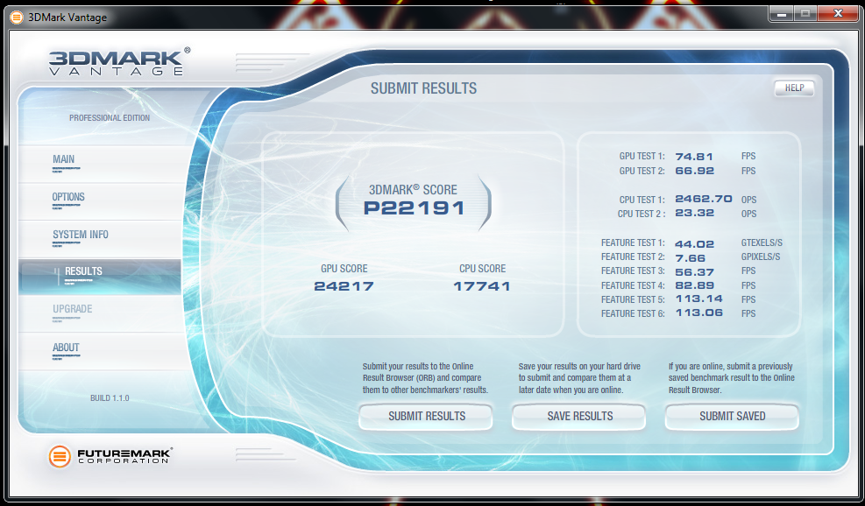Click GPU TEST 2 value 66.92
This screenshot has height=506, width=865.
[694, 171]
